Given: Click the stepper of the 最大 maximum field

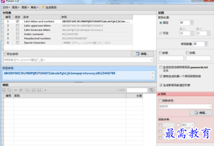Looking at the screenshot, I should (x=208, y=33).
